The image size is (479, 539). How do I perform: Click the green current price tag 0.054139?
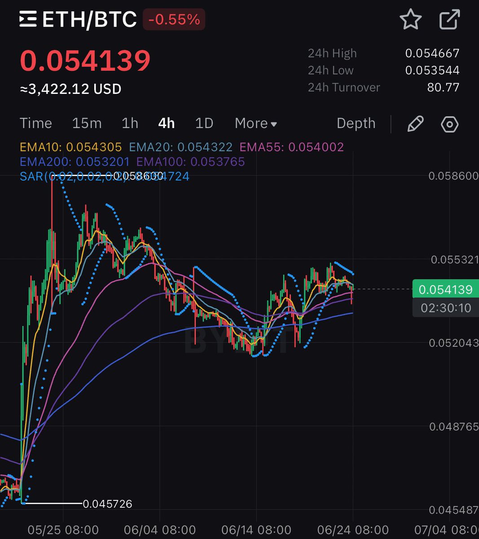tap(445, 289)
